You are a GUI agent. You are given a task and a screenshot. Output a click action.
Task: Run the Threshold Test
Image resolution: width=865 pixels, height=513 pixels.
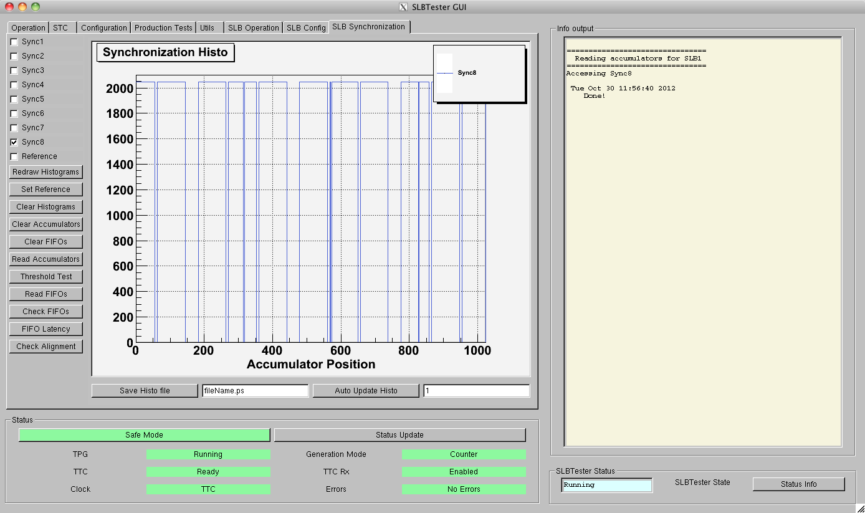coord(46,277)
